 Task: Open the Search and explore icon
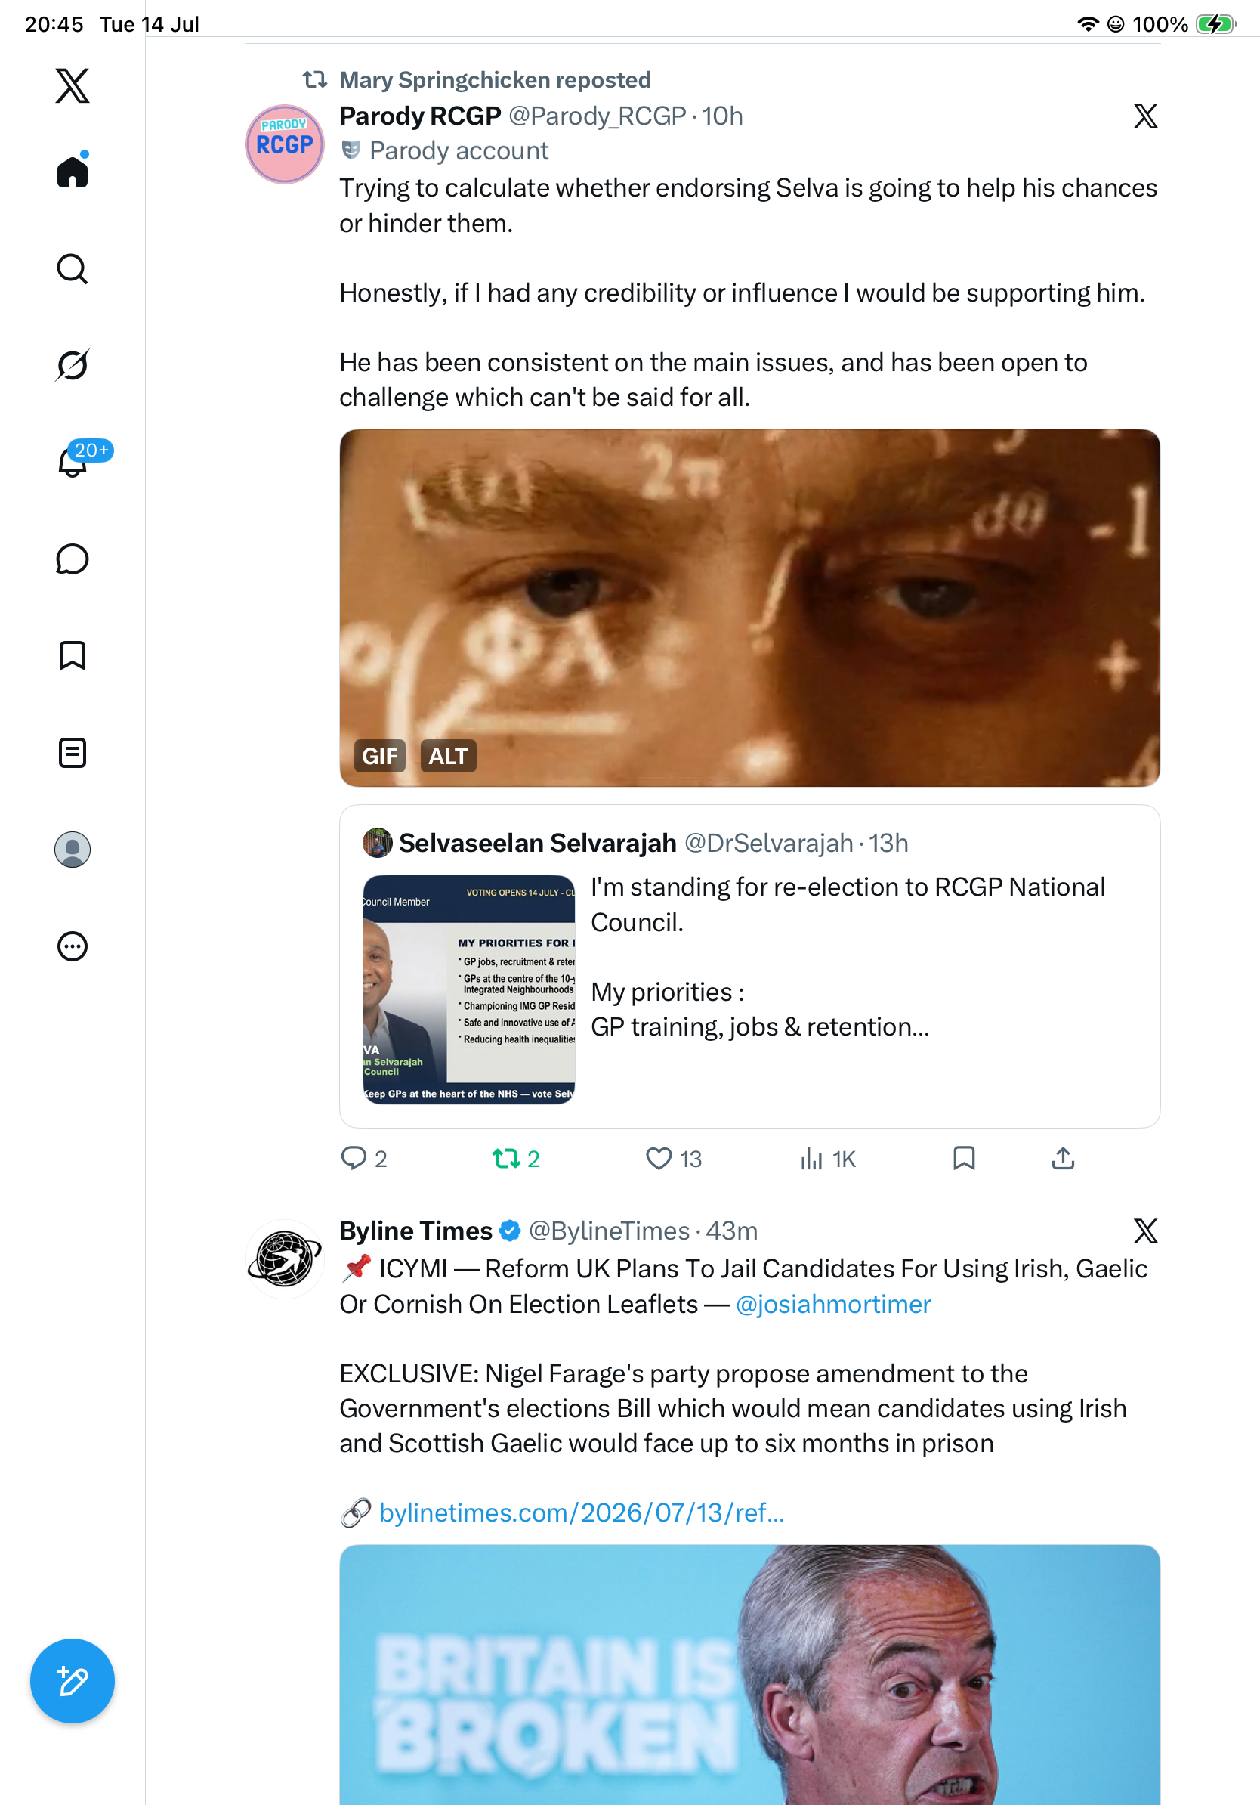(x=73, y=269)
